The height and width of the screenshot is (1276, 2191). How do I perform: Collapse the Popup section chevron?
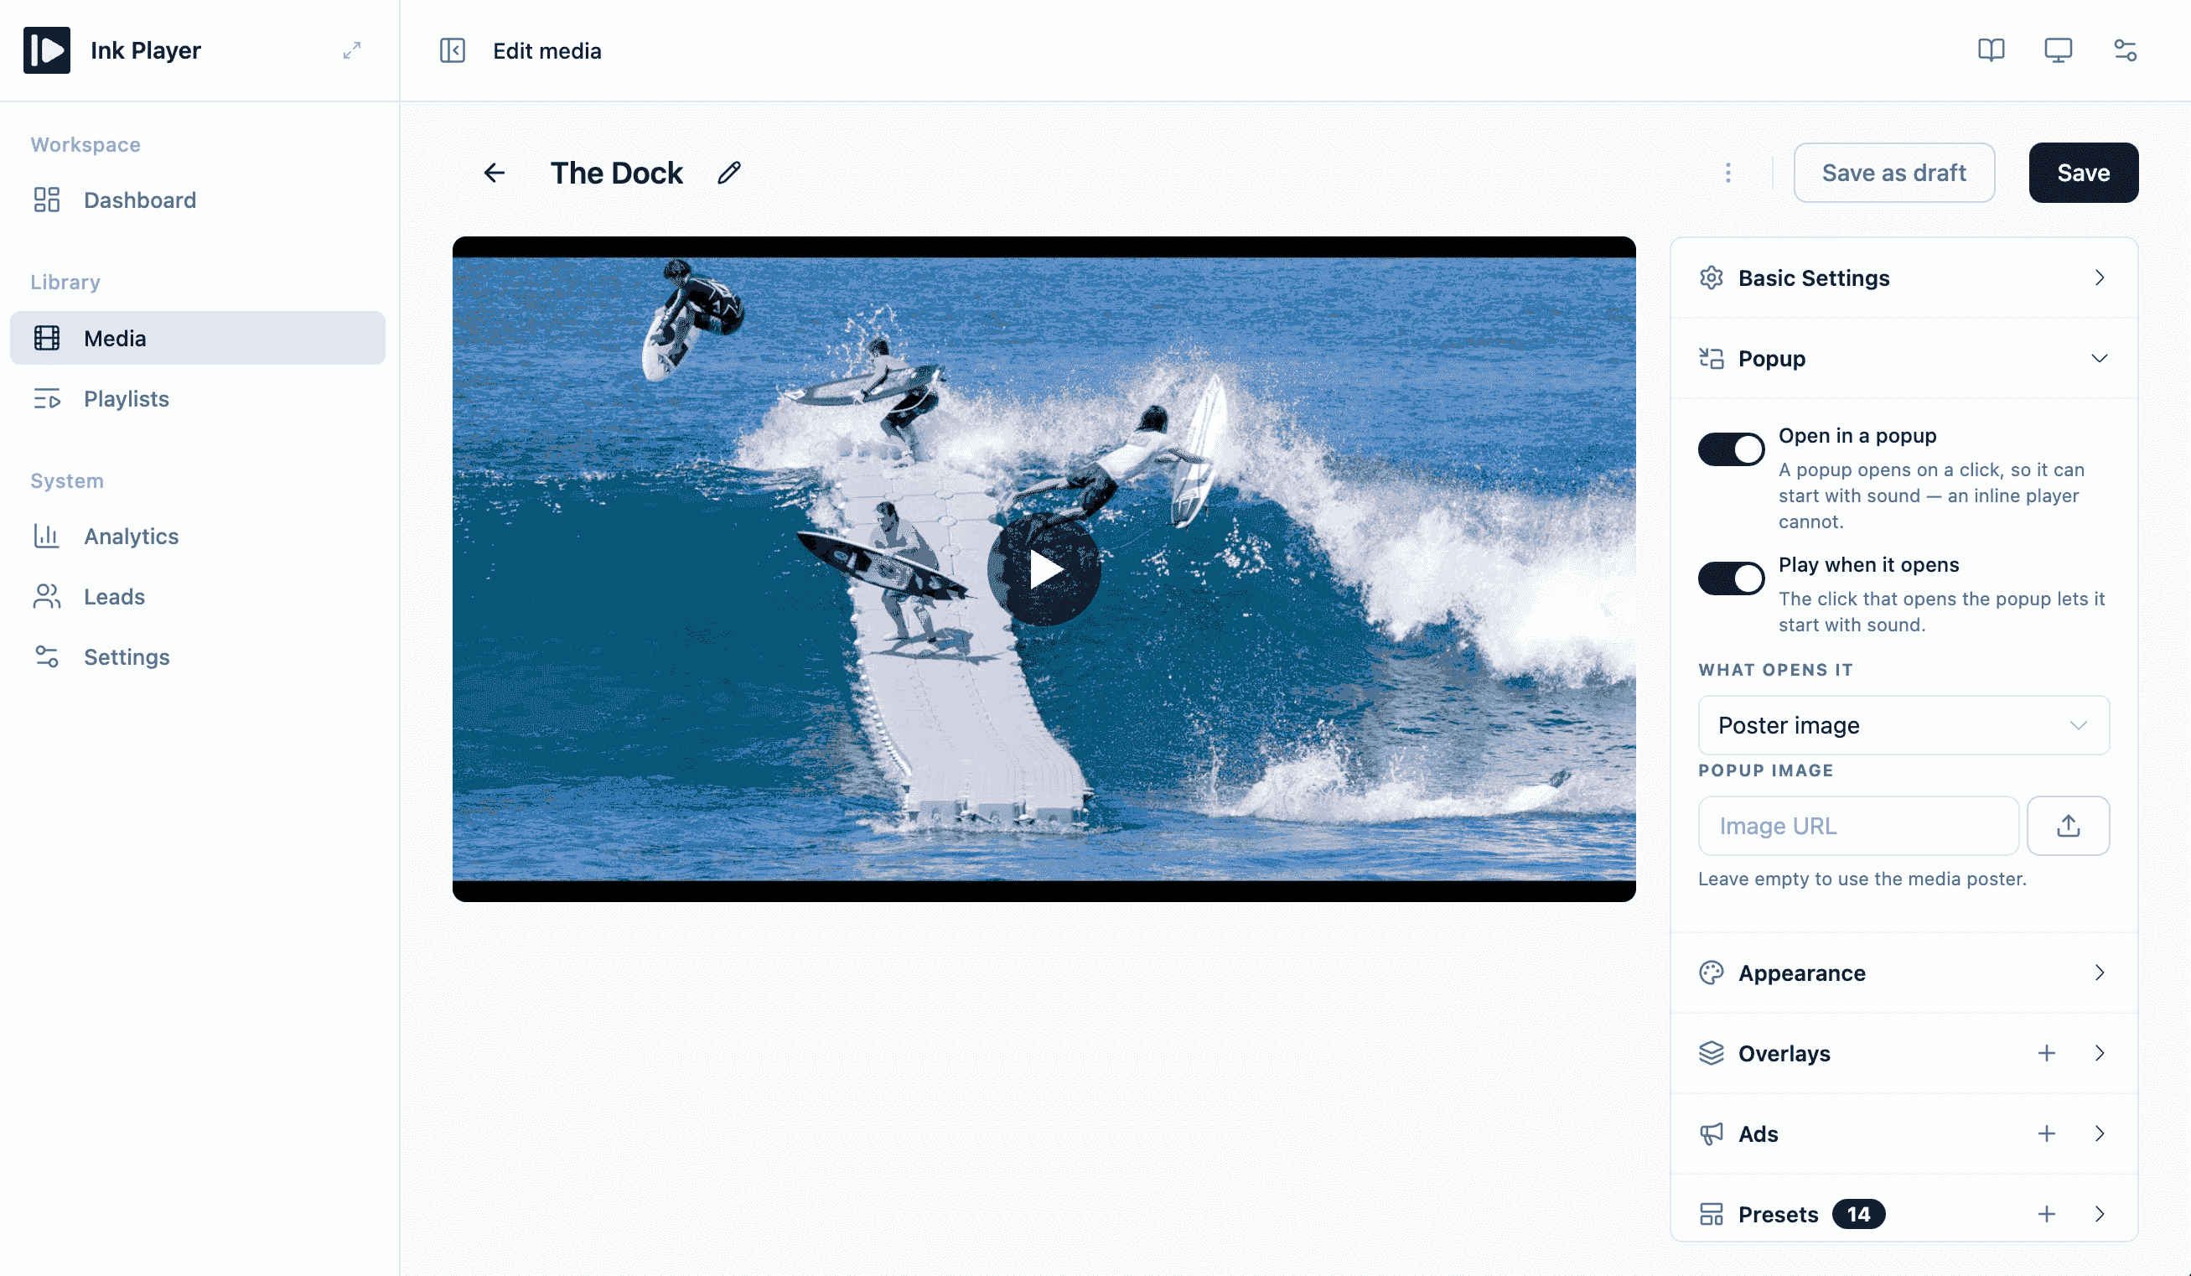[2100, 358]
